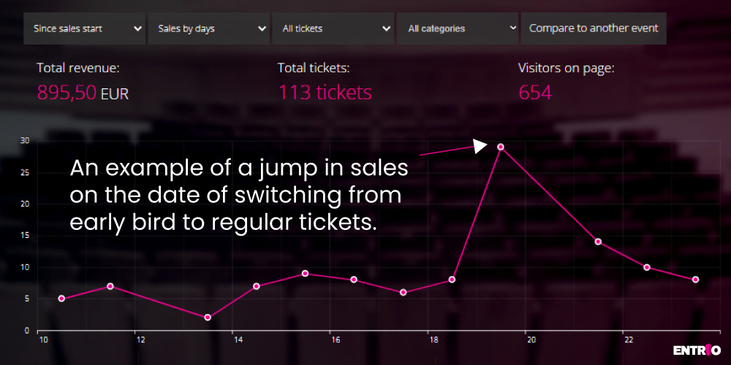Click the chevron arrow on 'All categories'
The width and height of the screenshot is (731, 365).
[513, 28]
